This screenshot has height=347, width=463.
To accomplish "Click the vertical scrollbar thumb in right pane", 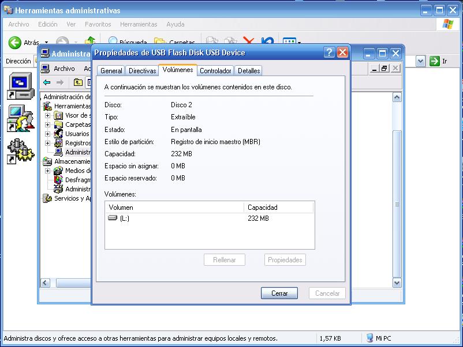I will tap(397, 204).
